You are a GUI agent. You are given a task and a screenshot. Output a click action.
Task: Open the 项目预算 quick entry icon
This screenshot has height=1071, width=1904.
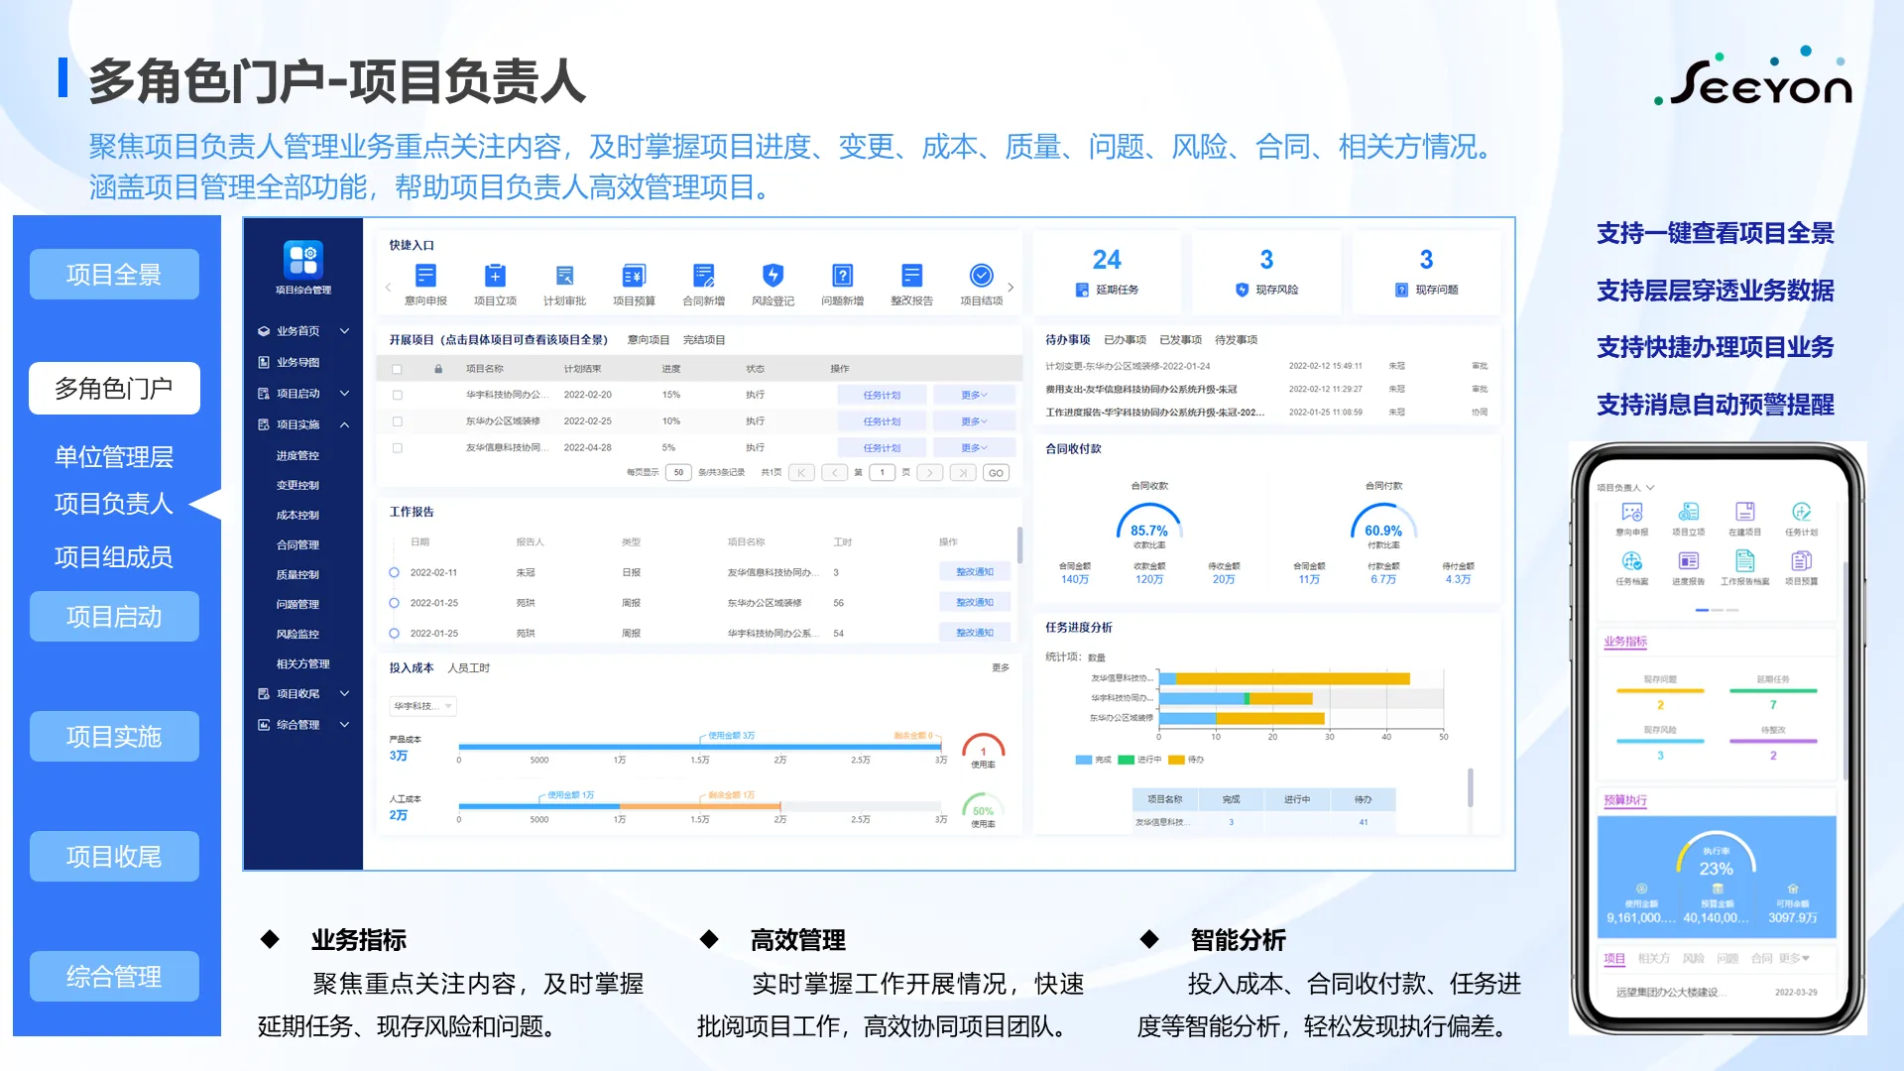(634, 275)
